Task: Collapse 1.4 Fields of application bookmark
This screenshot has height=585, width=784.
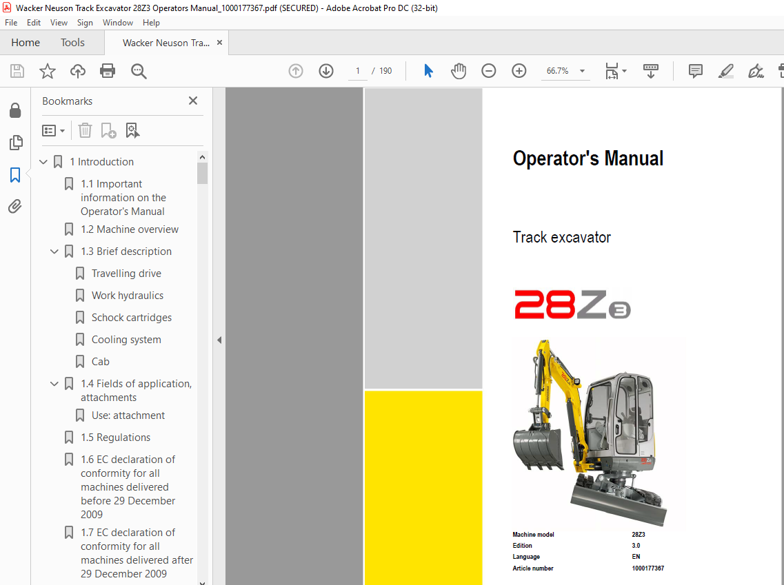Action: pos(54,384)
